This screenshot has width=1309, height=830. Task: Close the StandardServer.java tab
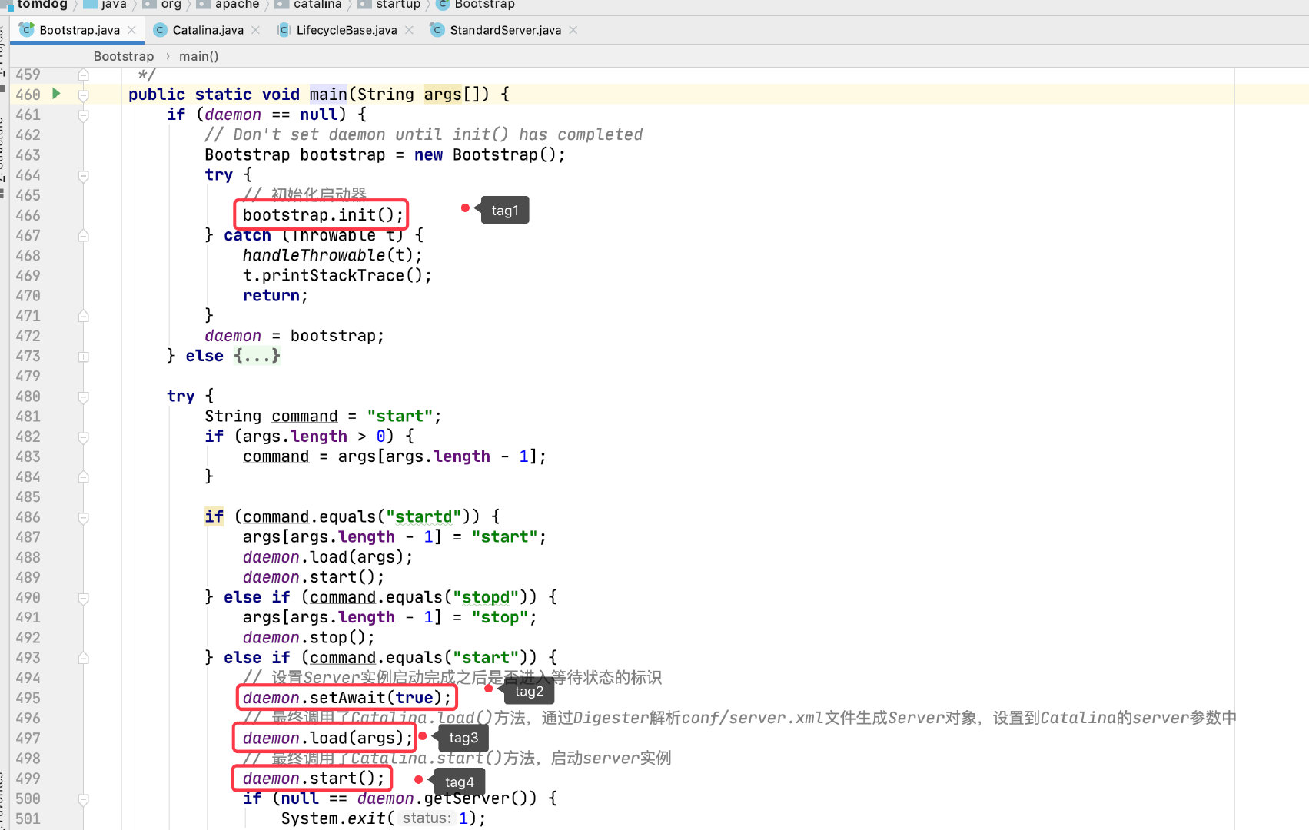click(x=573, y=30)
